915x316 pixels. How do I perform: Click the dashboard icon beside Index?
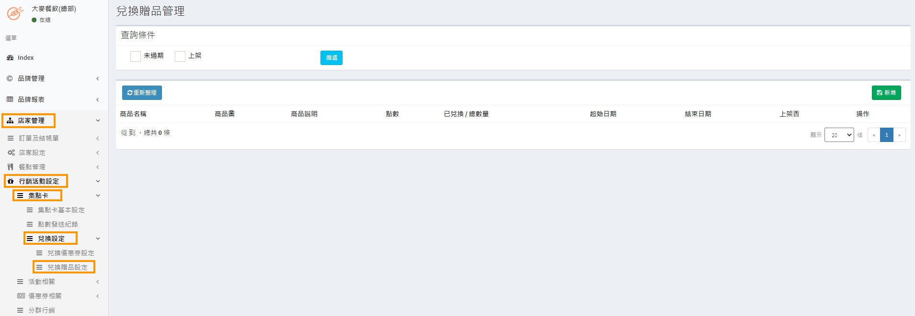click(x=10, y=58)
